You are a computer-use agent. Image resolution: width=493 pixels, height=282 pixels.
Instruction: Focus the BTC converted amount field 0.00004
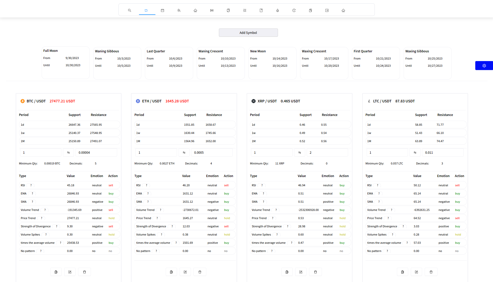tap(96, 152)
